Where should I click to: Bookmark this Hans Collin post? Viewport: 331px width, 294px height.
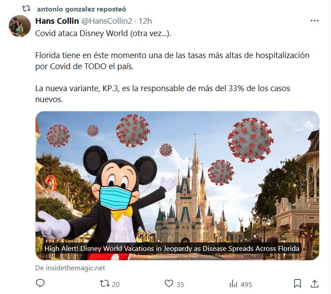pos(298,283)
